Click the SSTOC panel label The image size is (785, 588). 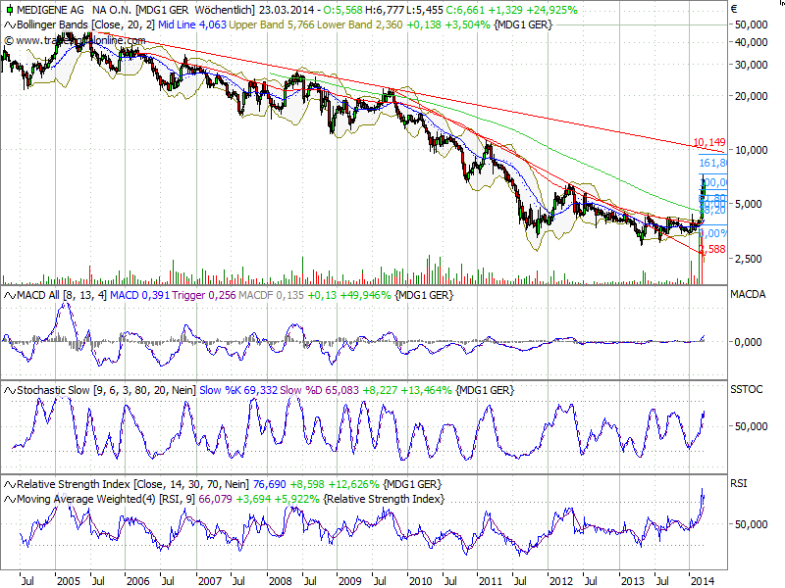click(747, 389)
